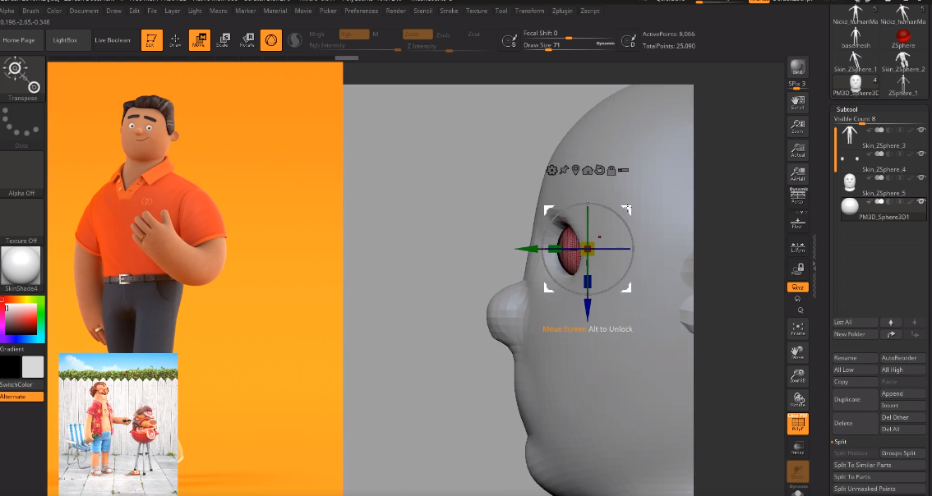Collapse the Subtool panel header
The image size is (932, 496).
(x=847, y=109)
